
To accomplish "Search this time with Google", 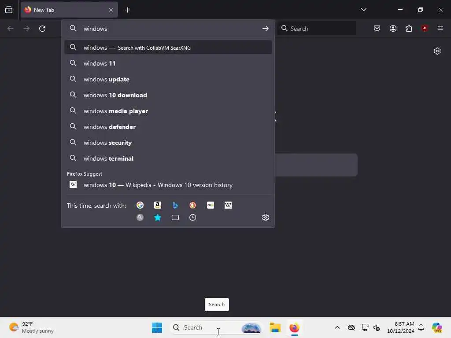I will point(140,205).
